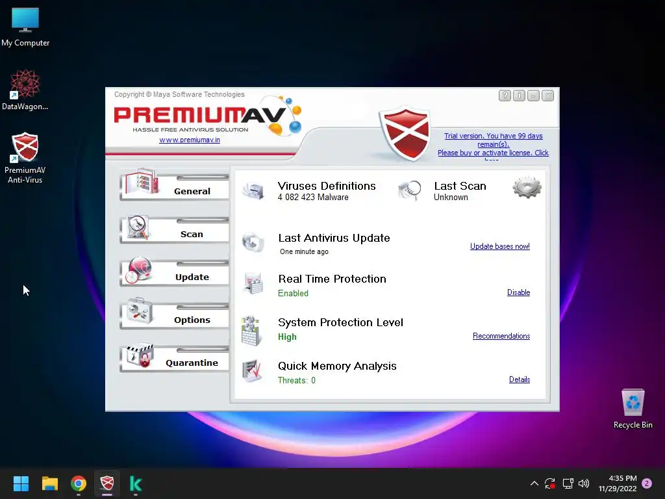
Task: Click the Quarantine locked box icon
Action: tap(140, 355)
